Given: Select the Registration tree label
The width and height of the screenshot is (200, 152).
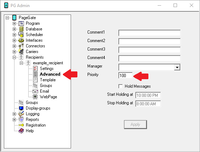Looking at the screenshot, I should tap(36, 125).
